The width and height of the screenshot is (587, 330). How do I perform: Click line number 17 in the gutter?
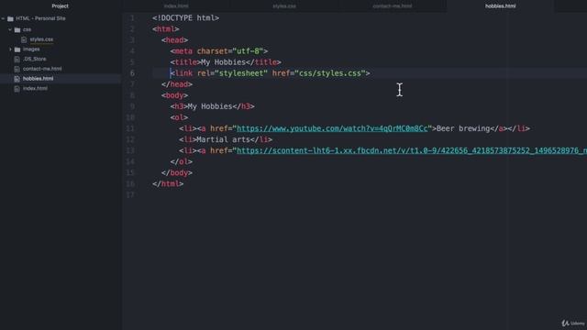point(130,195)
